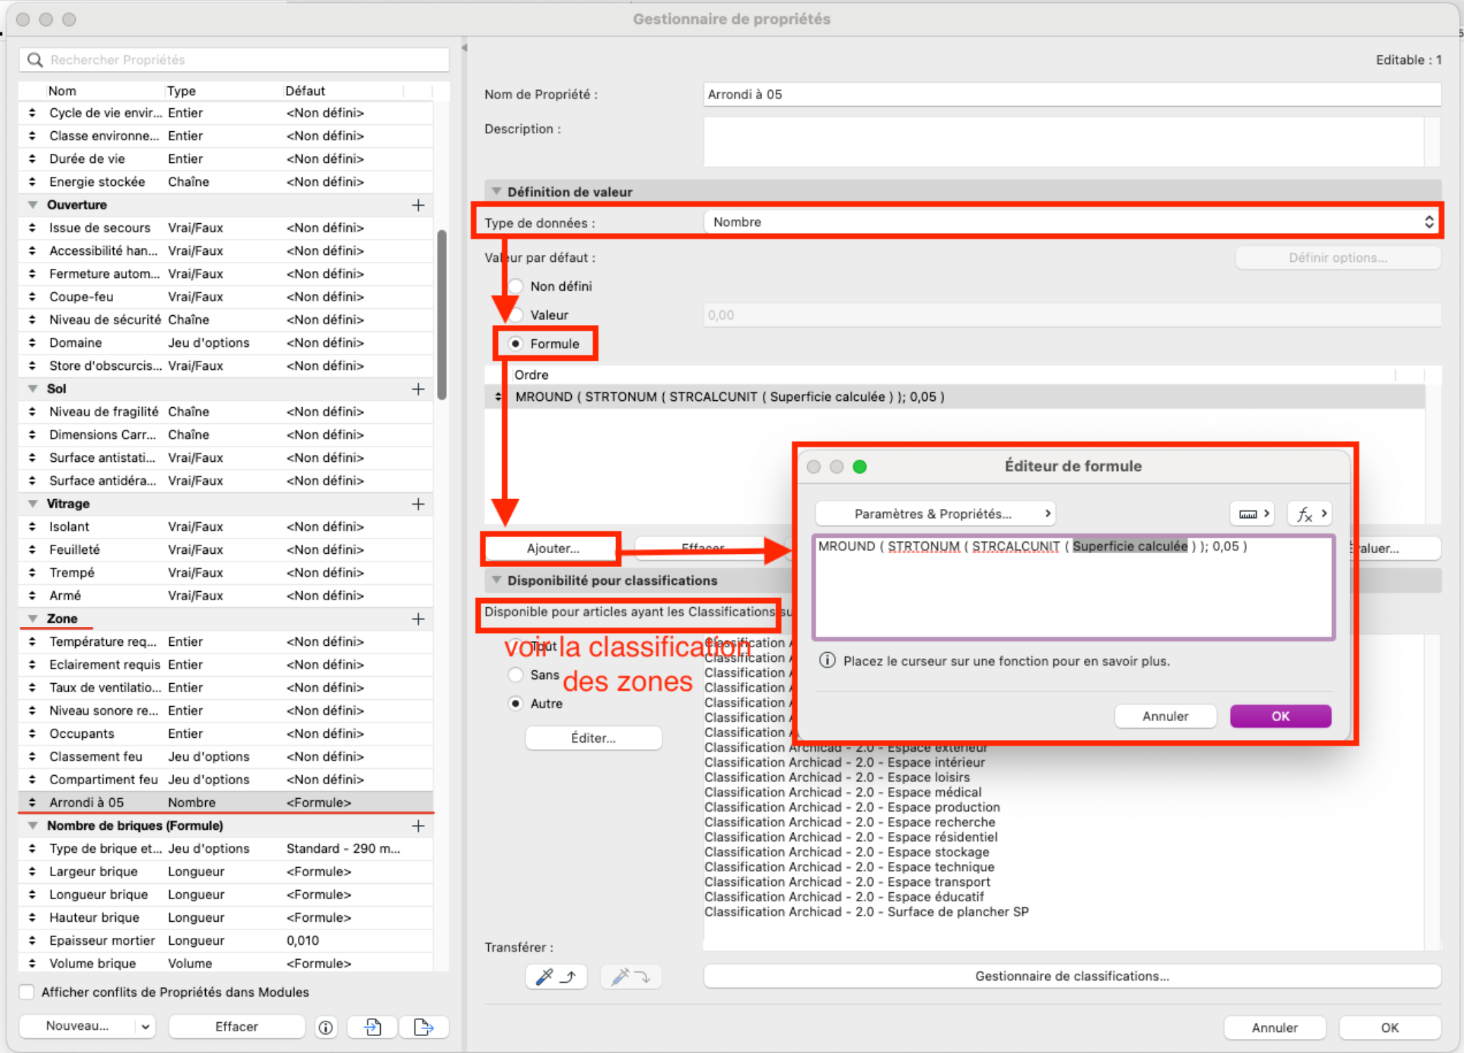1464x1053 pixels.
Task: Open the Nouveau button dropdown arrow
Action: pyautogui.click(x=145, y=1026)
